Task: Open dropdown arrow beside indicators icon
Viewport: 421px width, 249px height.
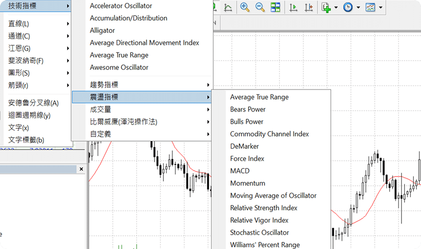Action: point(336,8)
